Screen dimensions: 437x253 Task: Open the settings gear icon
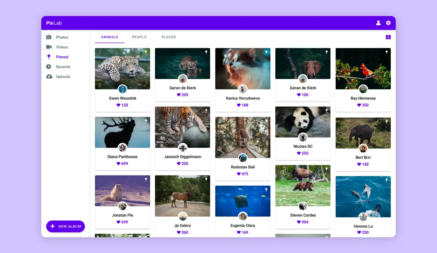[388, 23]
